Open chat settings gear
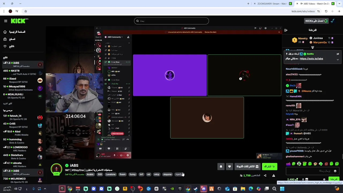Viewport: 343px width, 193px height. 324,180
